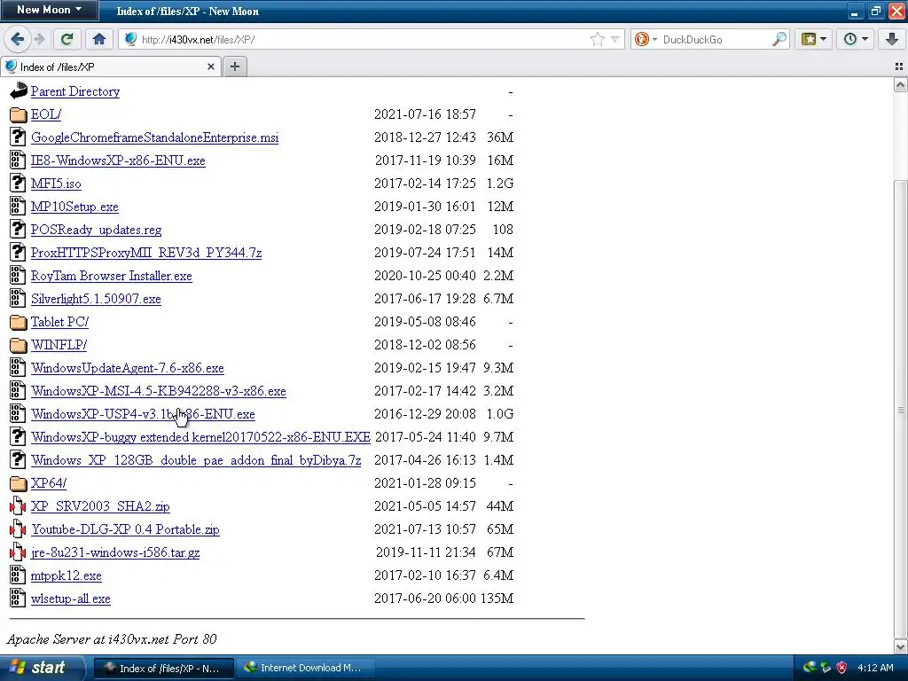Click ProxHTTPSProxyMII_REV3d_PY344.7z link

[146, 253]
